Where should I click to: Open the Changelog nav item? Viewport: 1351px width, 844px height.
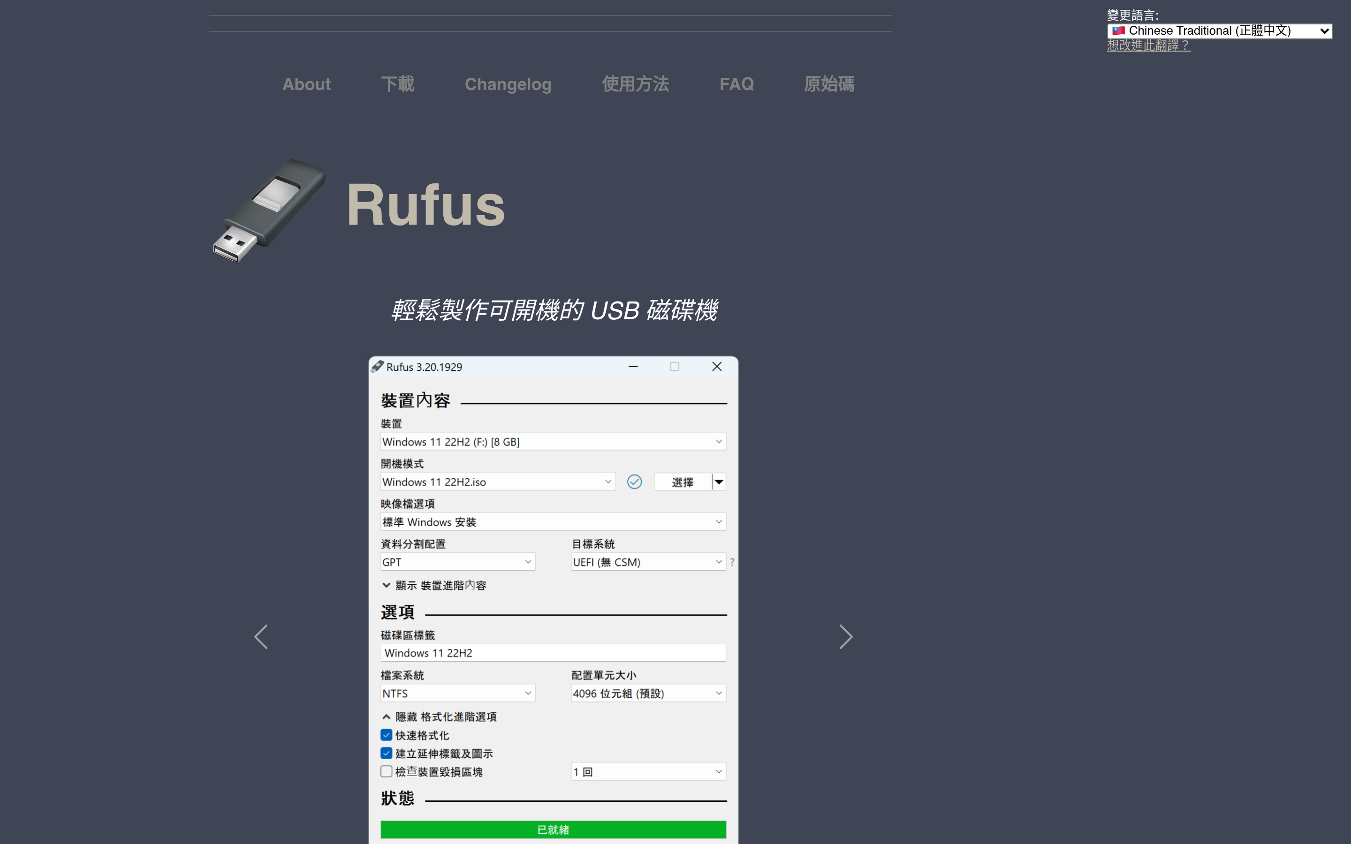508,84
